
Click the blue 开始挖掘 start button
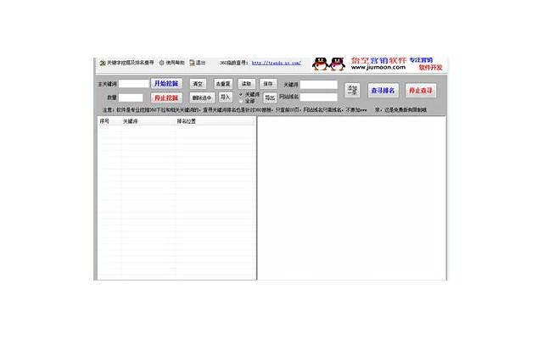coord(166,84)
